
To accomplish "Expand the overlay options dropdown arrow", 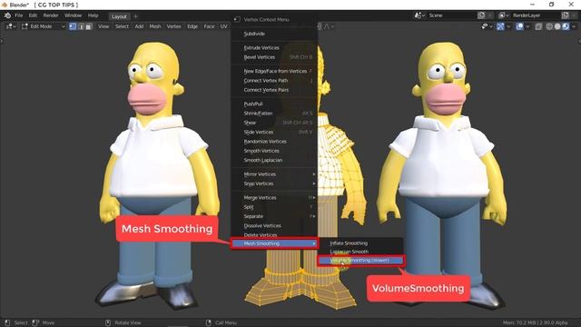I will coord(527,26).
